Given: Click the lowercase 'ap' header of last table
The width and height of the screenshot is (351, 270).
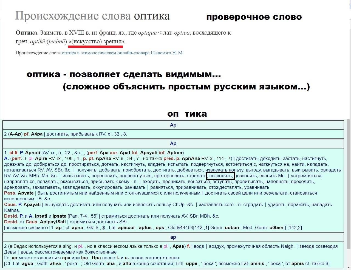Looking at the screenshot, I should [173, 237].
